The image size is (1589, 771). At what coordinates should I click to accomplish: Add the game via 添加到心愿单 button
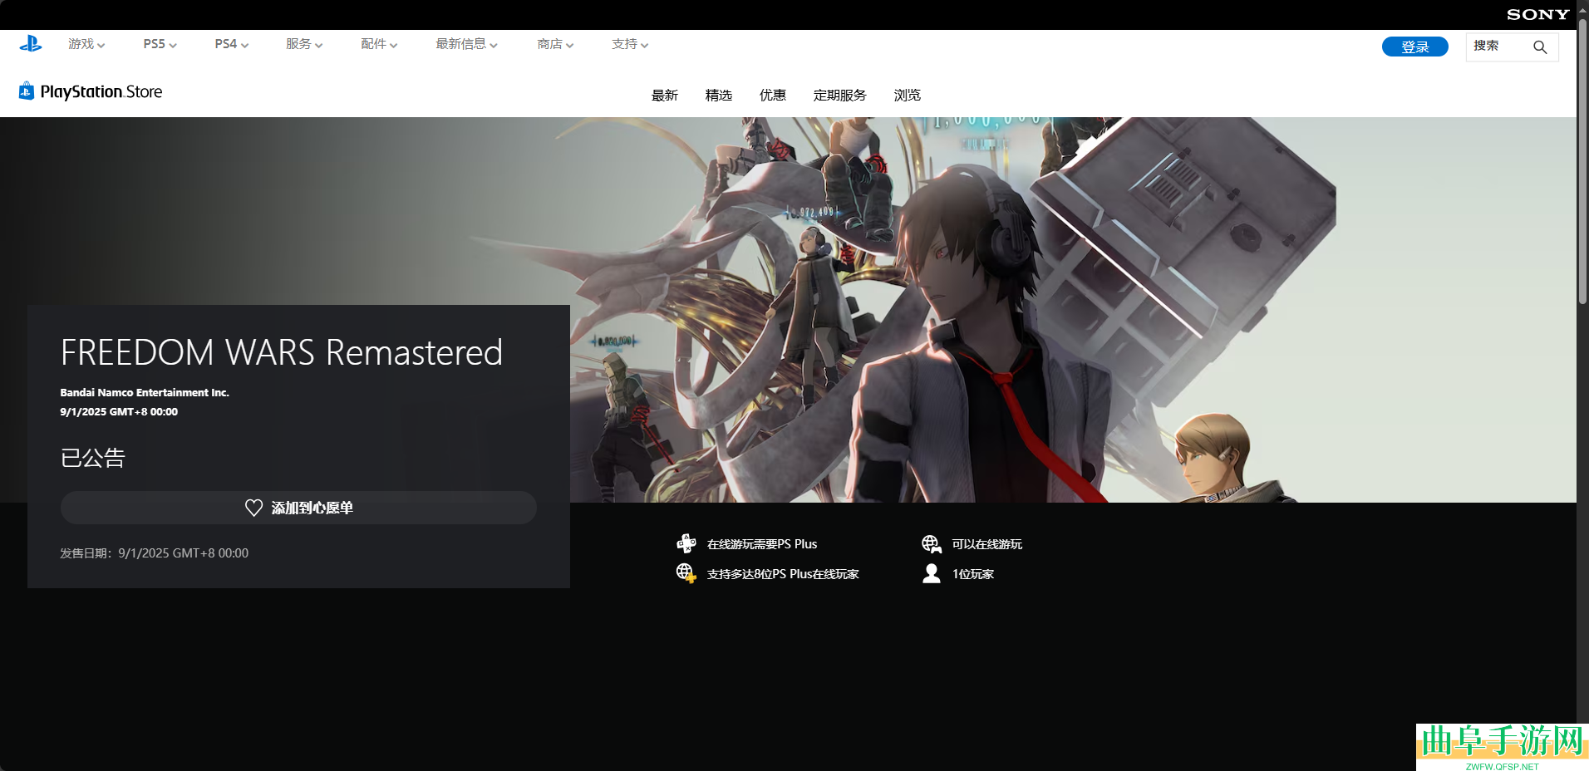pyautogui.click(x=298, y=508)
